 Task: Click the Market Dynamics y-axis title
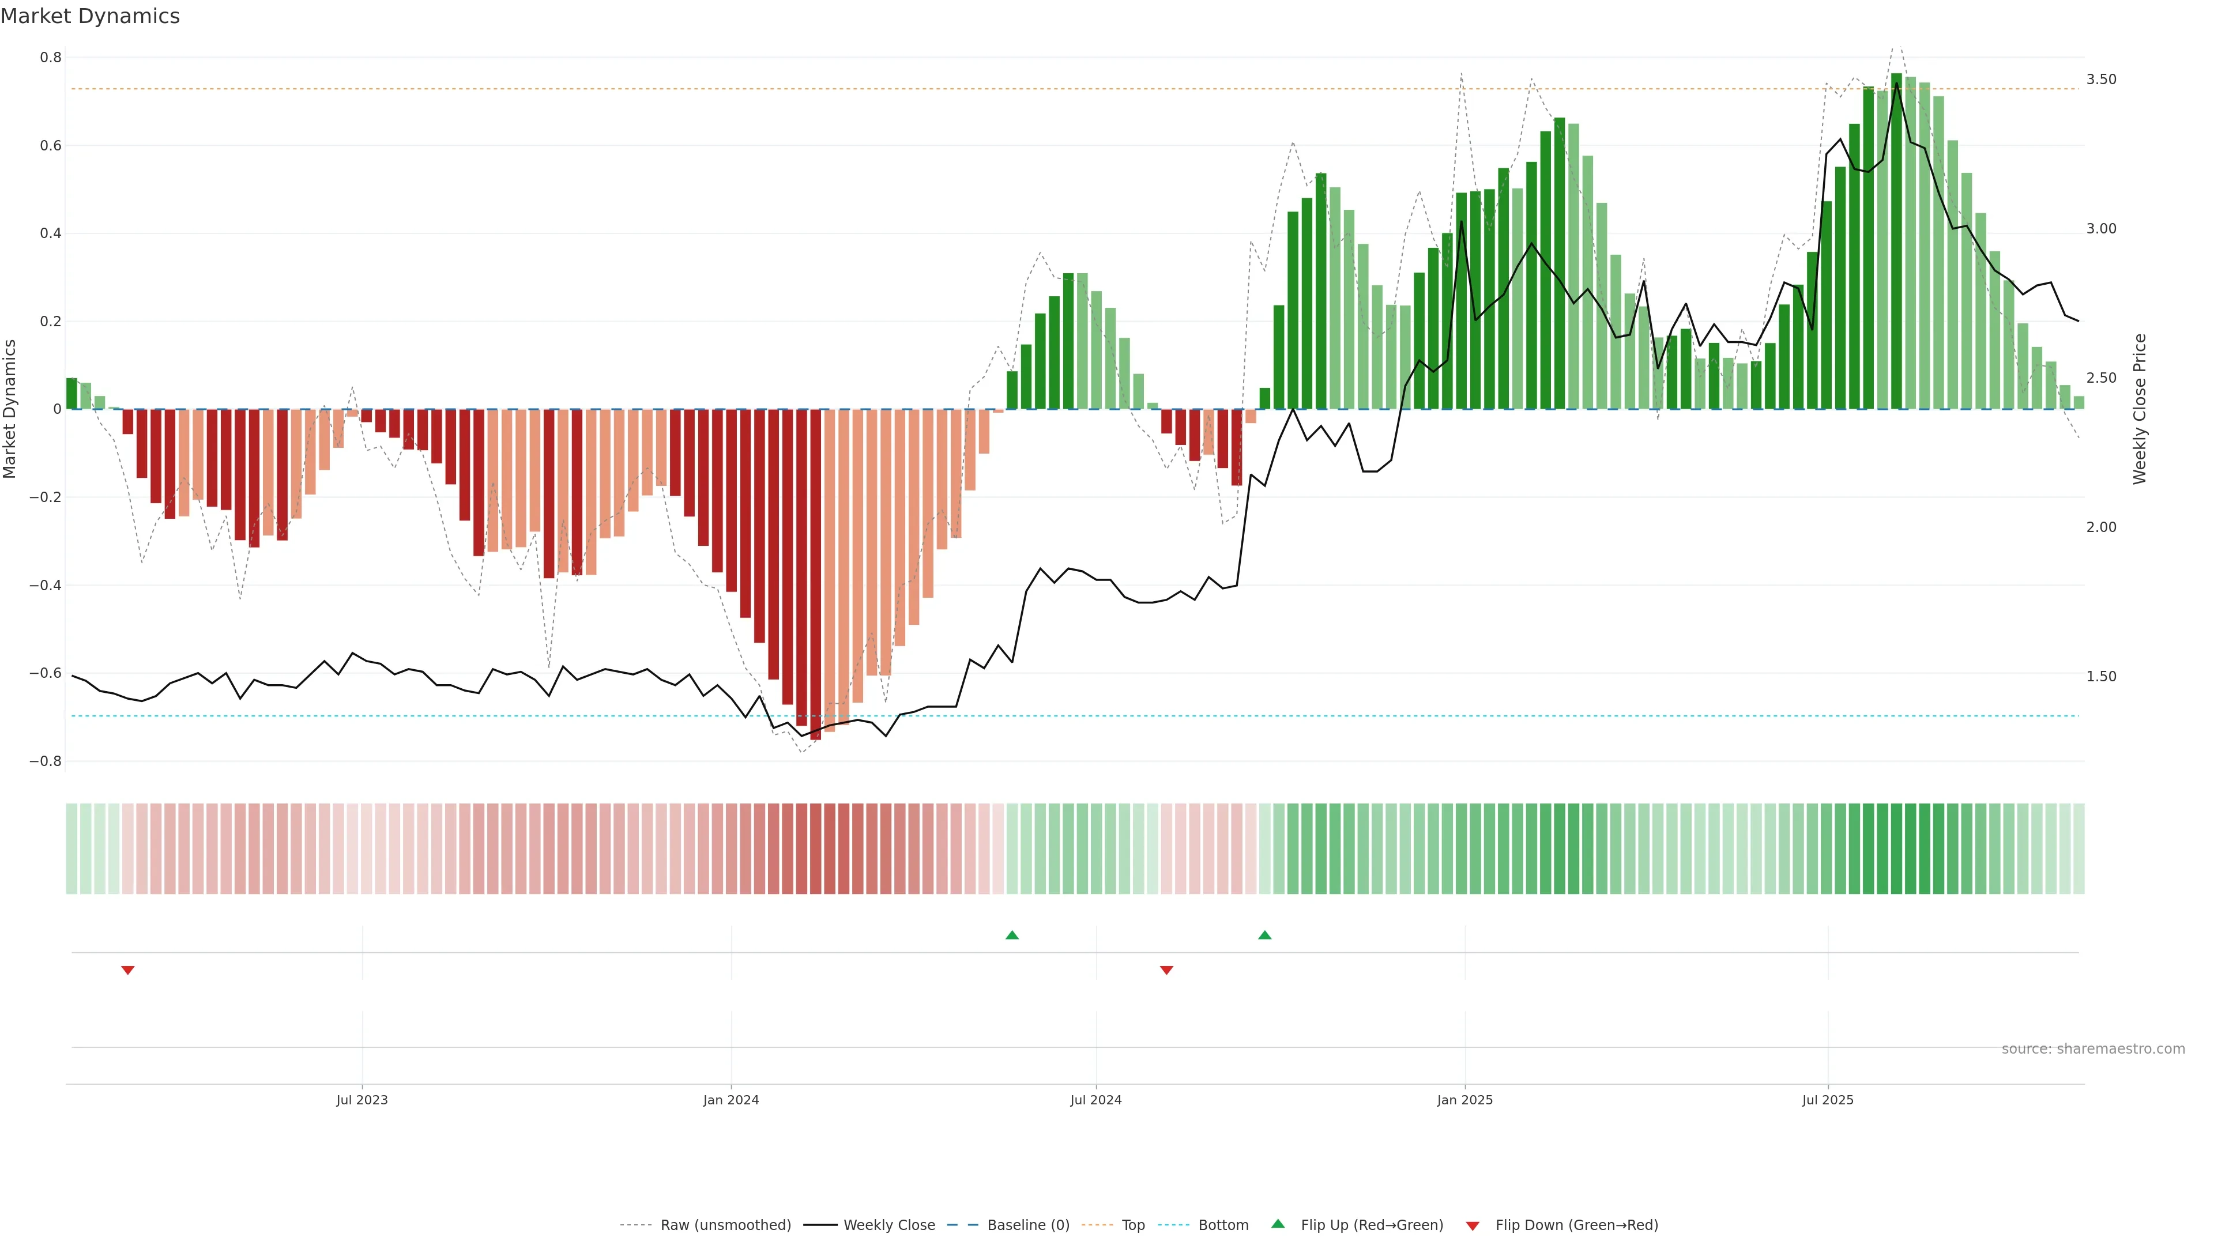click(10, 409)
